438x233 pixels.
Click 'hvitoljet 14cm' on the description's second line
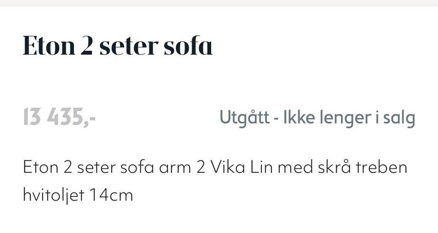[78, 195]
